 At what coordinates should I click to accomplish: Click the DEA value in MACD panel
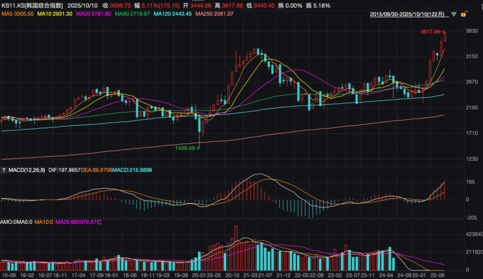(x=95, y=170)
